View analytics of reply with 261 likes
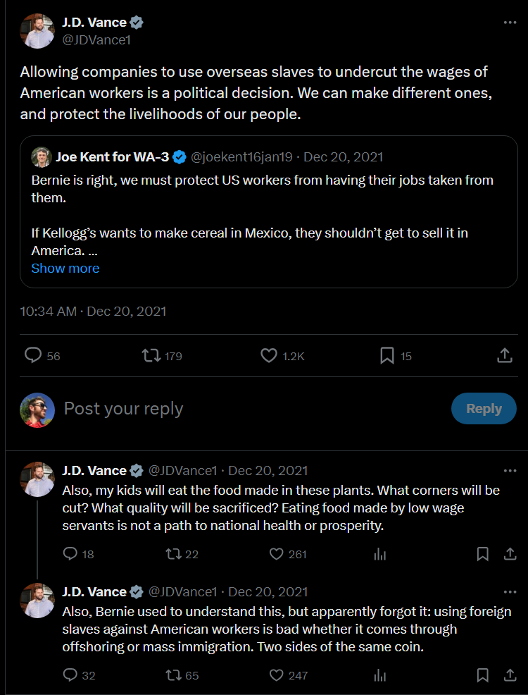 380,554
